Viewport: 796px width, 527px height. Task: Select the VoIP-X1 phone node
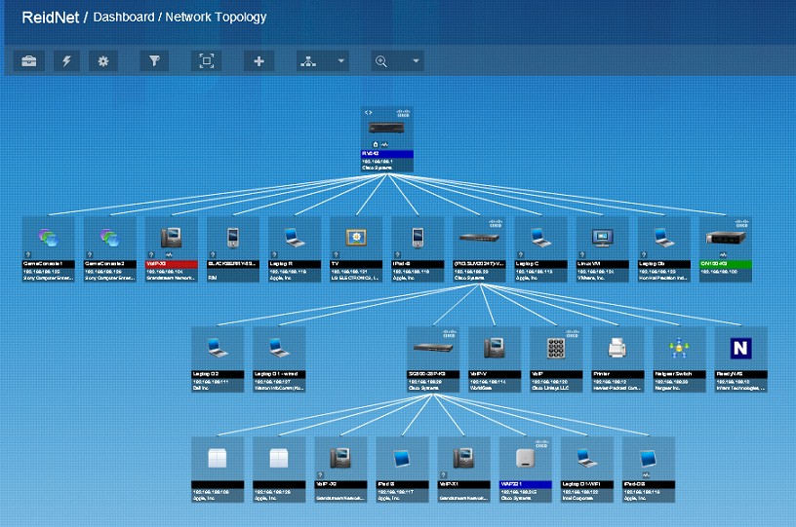coord(464,470)
